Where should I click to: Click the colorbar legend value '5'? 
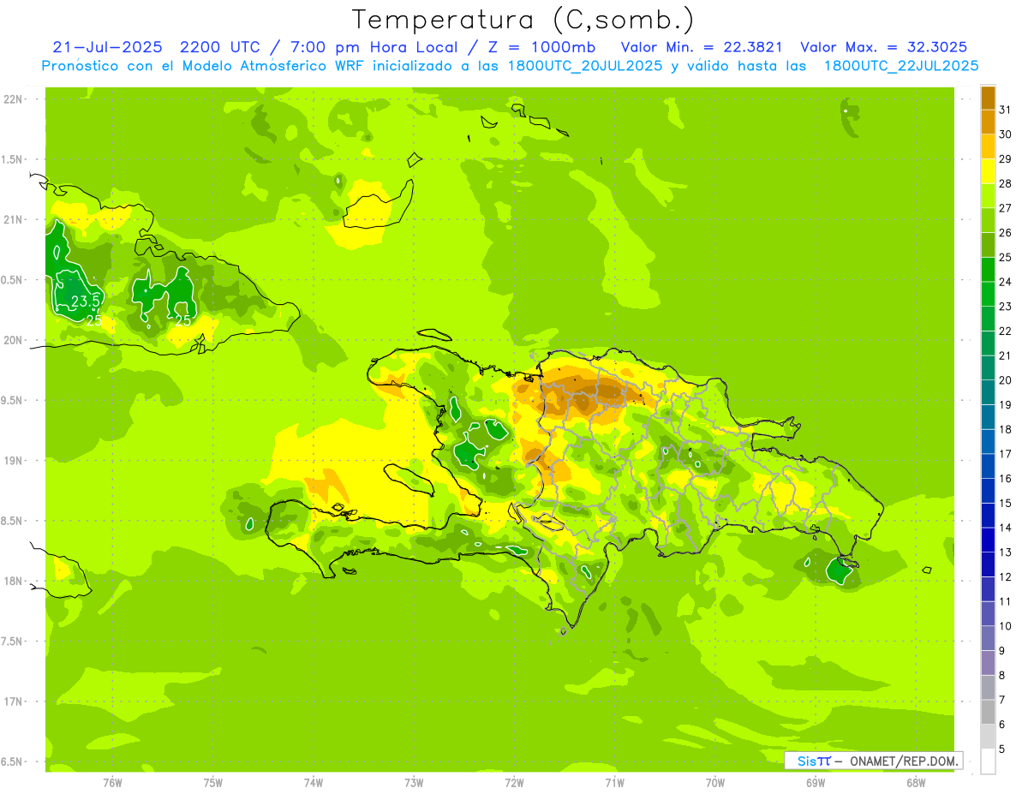tap(1002, 749)
